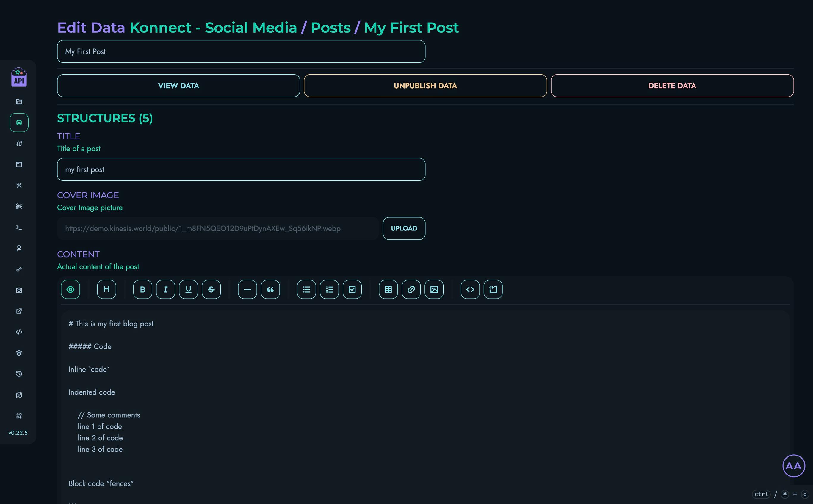Open the Kinesis API logo home
This screenshot has height=504, width=813.
19,77
